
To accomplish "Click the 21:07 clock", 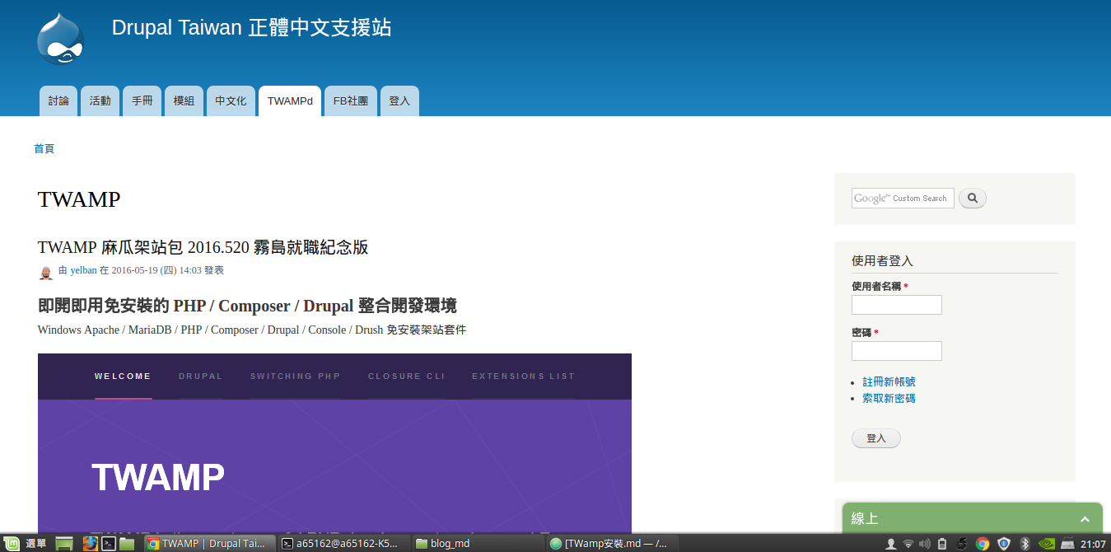I will tap(1094, 544).
